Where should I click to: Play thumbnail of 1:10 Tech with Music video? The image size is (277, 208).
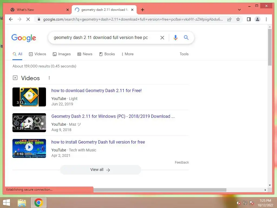(x=29, y=148)
